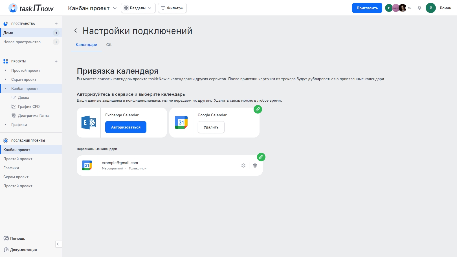Delete example@gmail.com calendar with trash icon
Viewport: 457px width, 257px height.
coord(255,165)
